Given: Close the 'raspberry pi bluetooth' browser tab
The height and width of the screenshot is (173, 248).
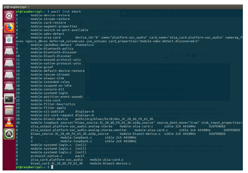Looking at the screenshot, I should tap(116, 13).
